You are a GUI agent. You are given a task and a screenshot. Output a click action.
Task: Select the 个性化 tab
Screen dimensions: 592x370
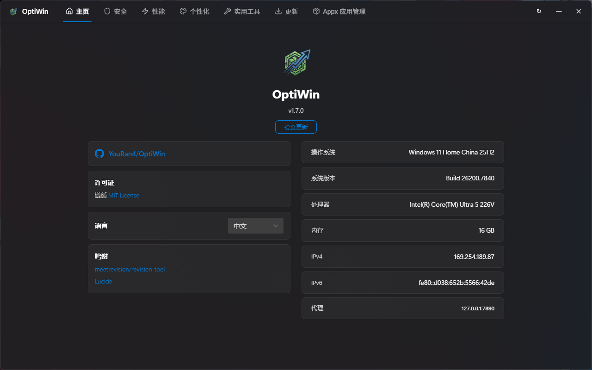click(x=194, y=12)
